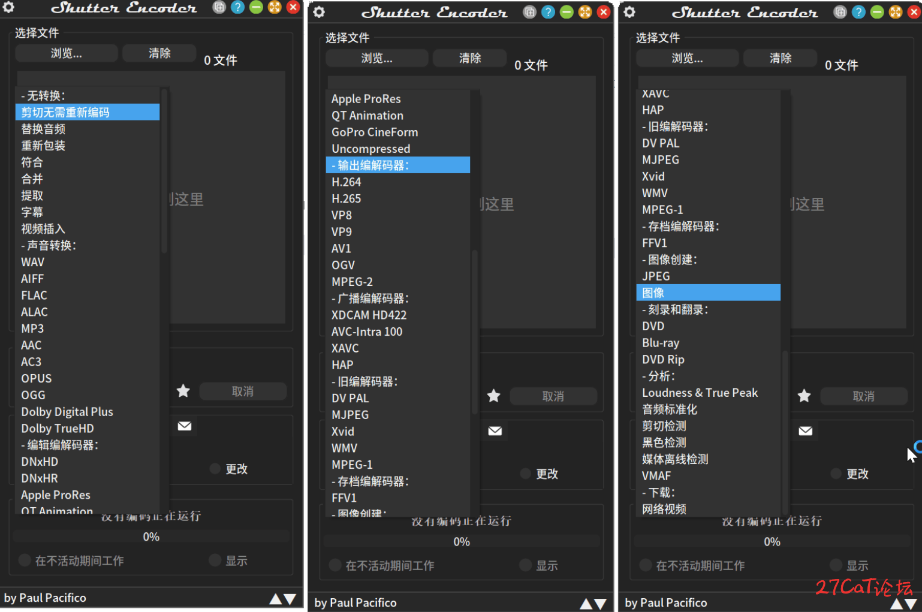The width and height of the screenshot is (922, 612).
Task: Click the down arrow at bottom of middle window
Action: pyautogui.click(x=601, y=604)
